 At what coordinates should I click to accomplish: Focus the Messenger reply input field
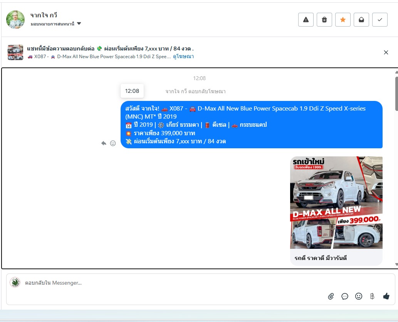click(200, 283)
